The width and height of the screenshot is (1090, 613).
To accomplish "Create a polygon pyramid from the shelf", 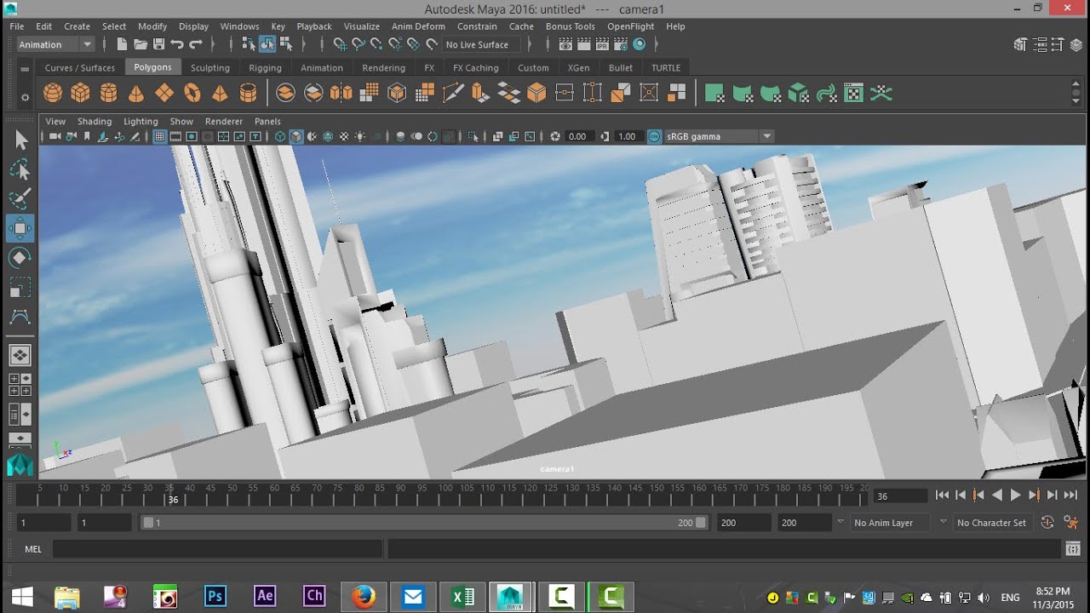I will 220,93.
